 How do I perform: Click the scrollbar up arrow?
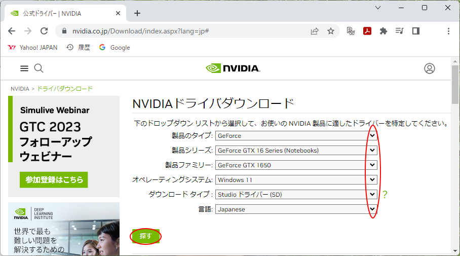click(x=455, y=61)
